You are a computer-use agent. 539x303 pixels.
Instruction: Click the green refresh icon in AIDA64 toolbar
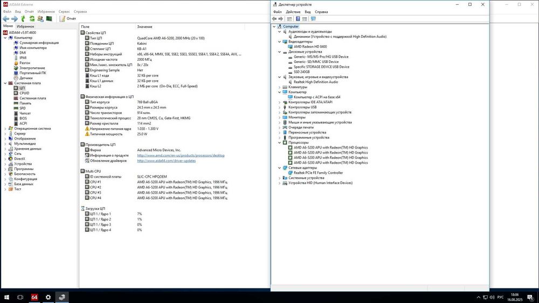[32, 18]
